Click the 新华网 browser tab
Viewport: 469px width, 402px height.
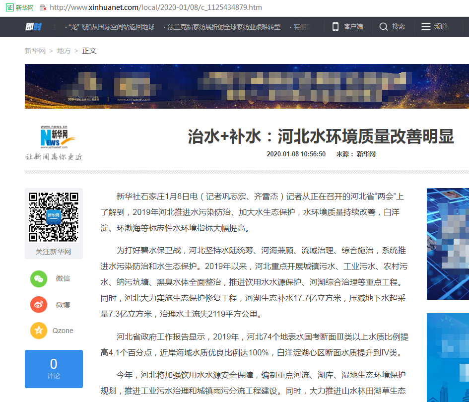tap(20, 7)
